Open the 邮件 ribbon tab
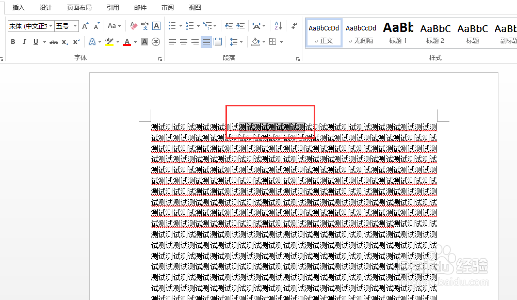517x300 pixels. click(x=140, y=7)
